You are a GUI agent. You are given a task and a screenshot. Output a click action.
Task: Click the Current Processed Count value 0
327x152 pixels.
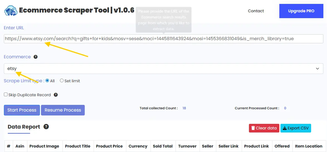[x=285, y=108]
